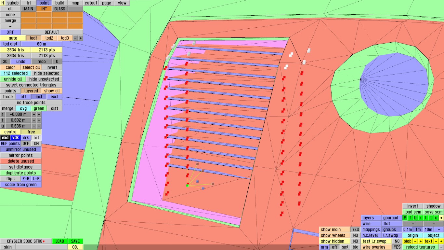Select lod1

[34, 38]
